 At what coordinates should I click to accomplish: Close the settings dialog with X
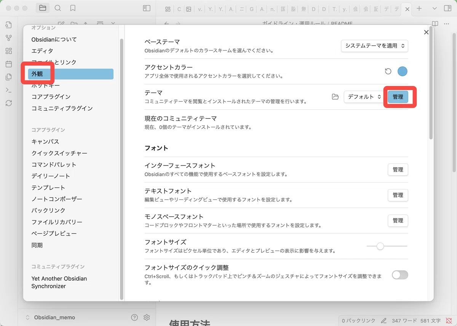tap(426, 32)
